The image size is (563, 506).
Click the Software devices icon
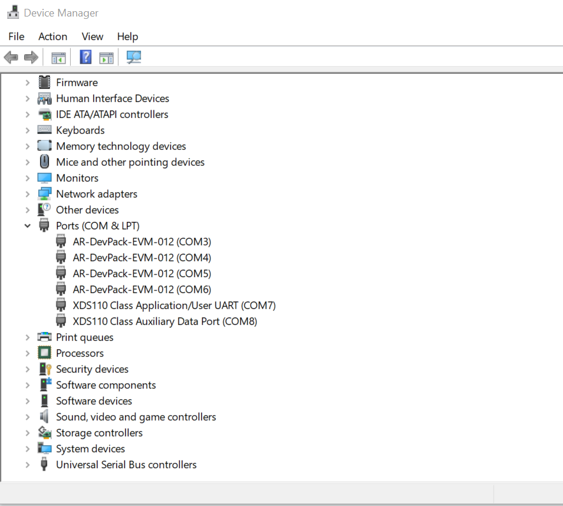pos(45,400)
